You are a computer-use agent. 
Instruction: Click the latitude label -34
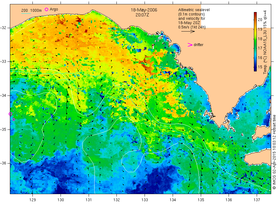pyautogui.click(x=3, y=96)
